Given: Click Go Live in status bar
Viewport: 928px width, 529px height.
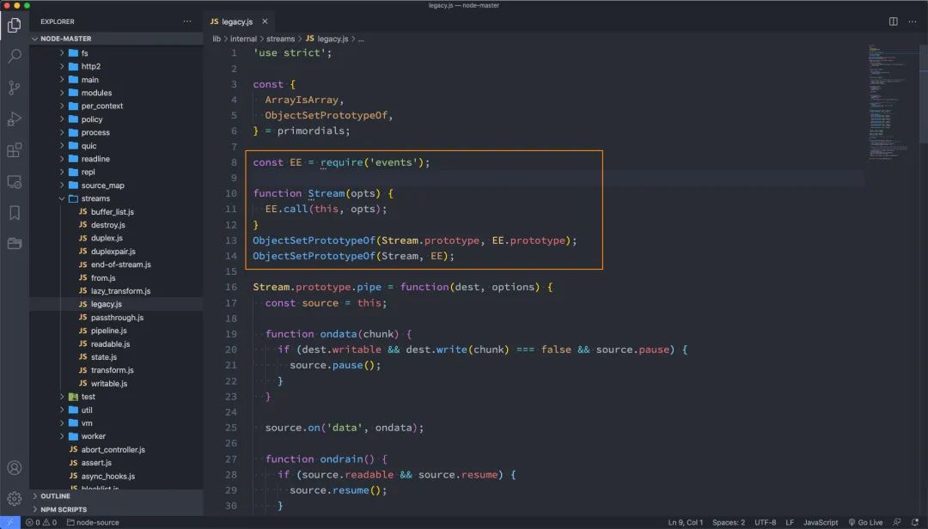Looking at the screenshot, I should [x=865, y=522].
